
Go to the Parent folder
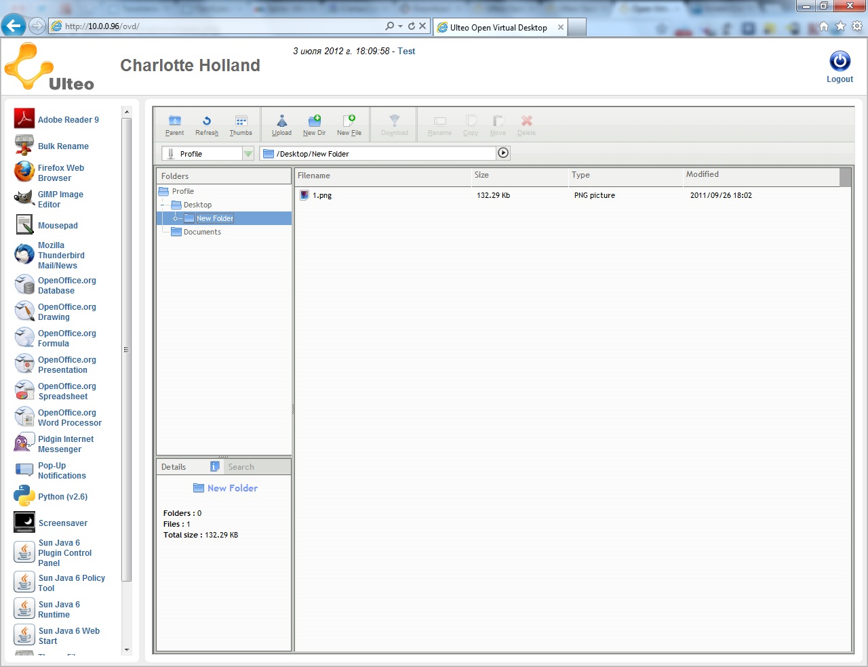[x=174, y=125]
